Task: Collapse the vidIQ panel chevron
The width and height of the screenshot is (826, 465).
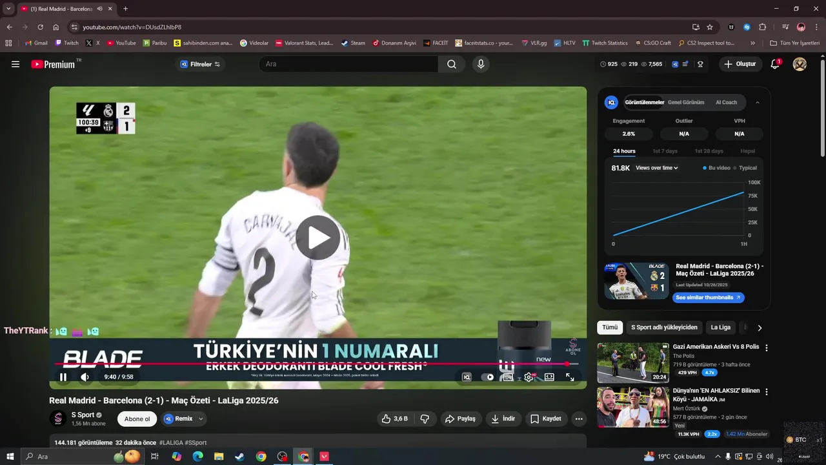Action: tap(758, 102)
